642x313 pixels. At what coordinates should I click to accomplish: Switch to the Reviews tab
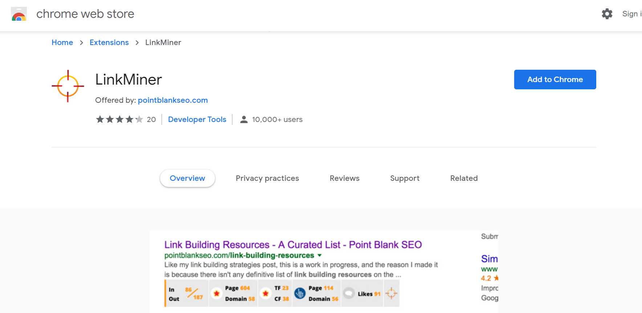coord(344,178)
